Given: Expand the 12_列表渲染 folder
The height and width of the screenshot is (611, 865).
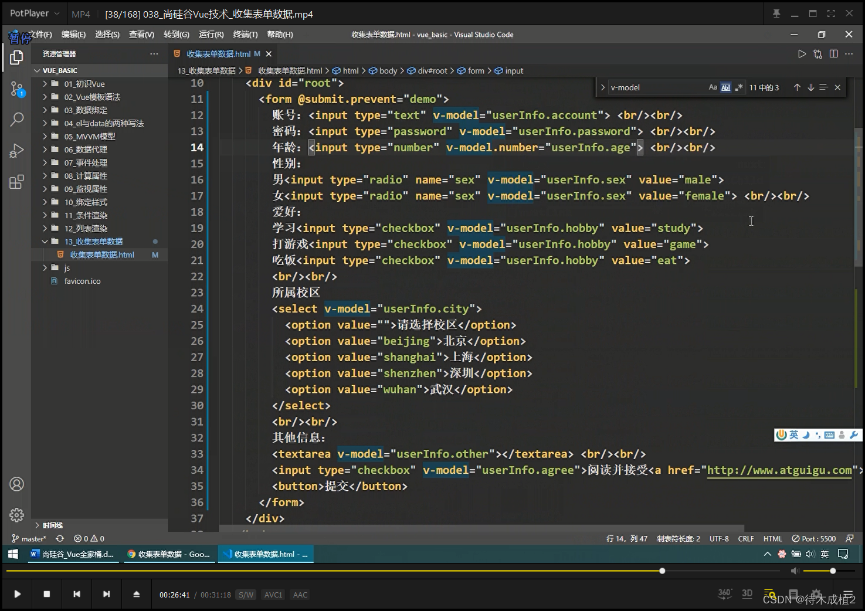Looking at the screenshot, I should click(x=45, y=229).
